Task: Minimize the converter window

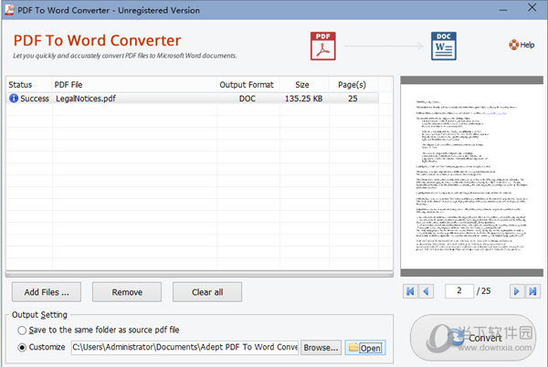Action: coord(503,10)
